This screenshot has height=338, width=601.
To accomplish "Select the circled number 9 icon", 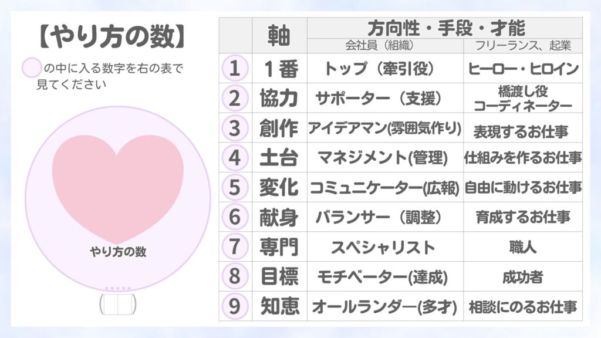I will pyautogui.click(x=235, y=306).
